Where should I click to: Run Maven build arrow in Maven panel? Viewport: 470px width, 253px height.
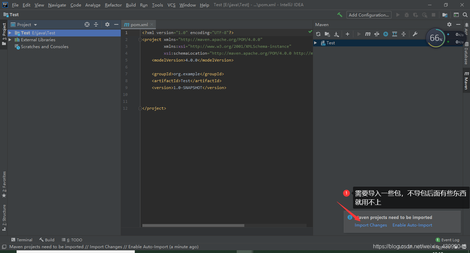point(359,34)
